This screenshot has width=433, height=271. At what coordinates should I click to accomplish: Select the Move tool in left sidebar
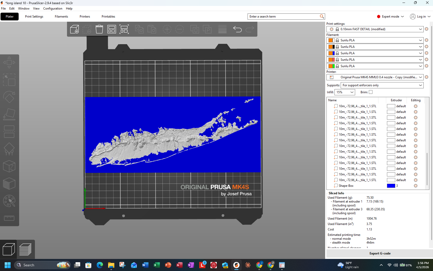click(x=9, y=63)
